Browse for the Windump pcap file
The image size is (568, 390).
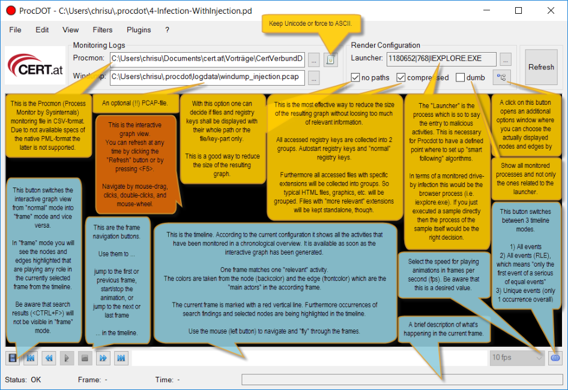[314, 77]
